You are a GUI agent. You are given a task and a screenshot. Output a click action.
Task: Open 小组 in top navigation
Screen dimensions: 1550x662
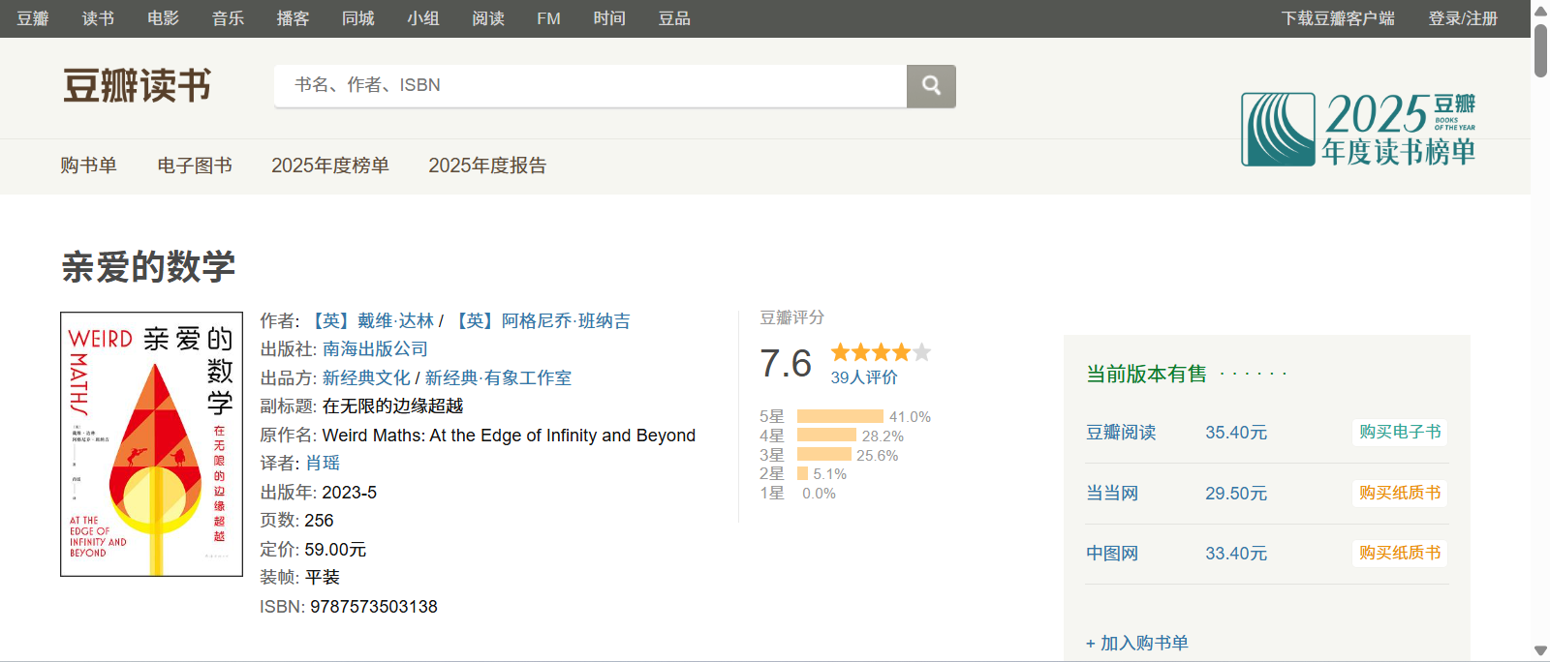[422, 18]
